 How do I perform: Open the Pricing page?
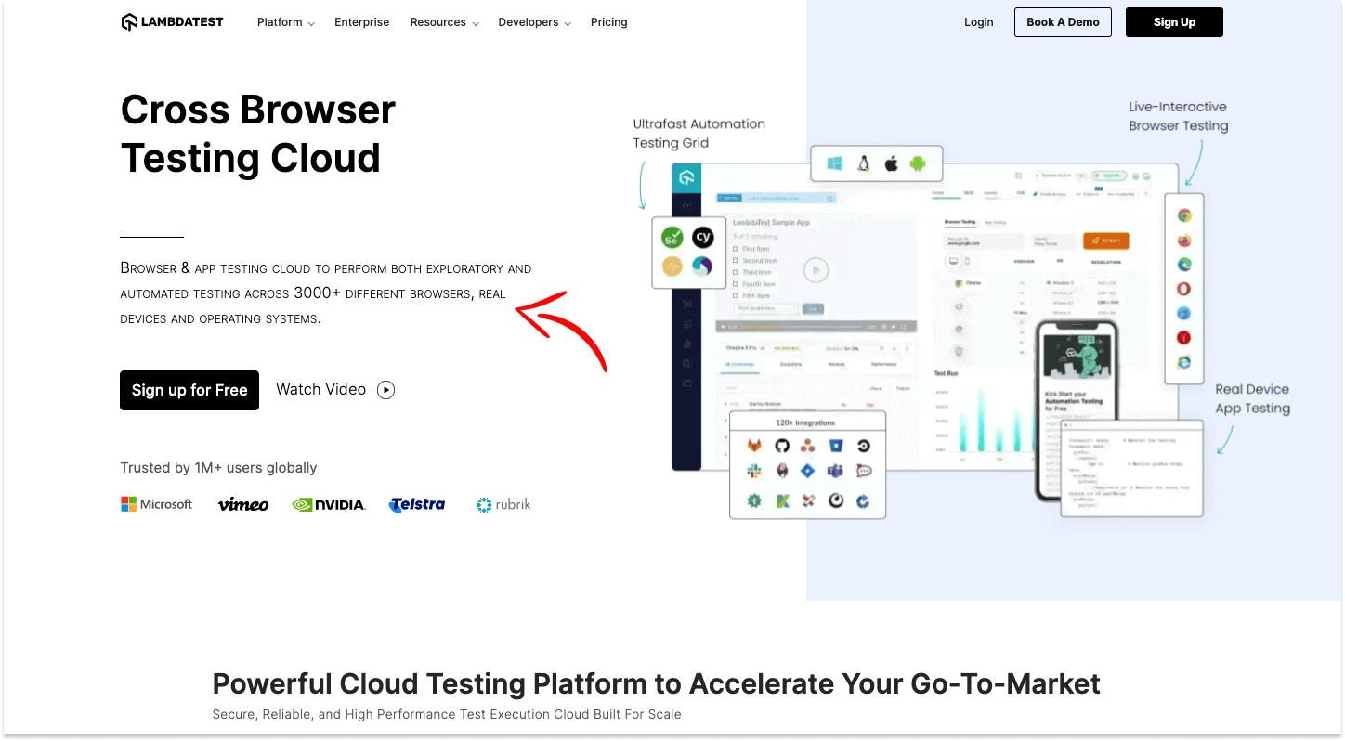609,22
